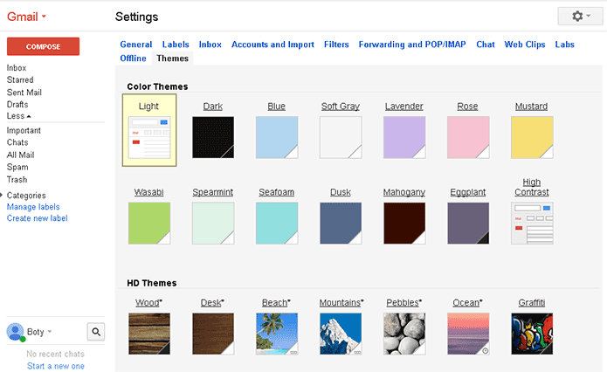This screenshot has height=372, width=607.
Task: Choose the Pebbles HD theme thumbnail
Action: click(404, 334)
